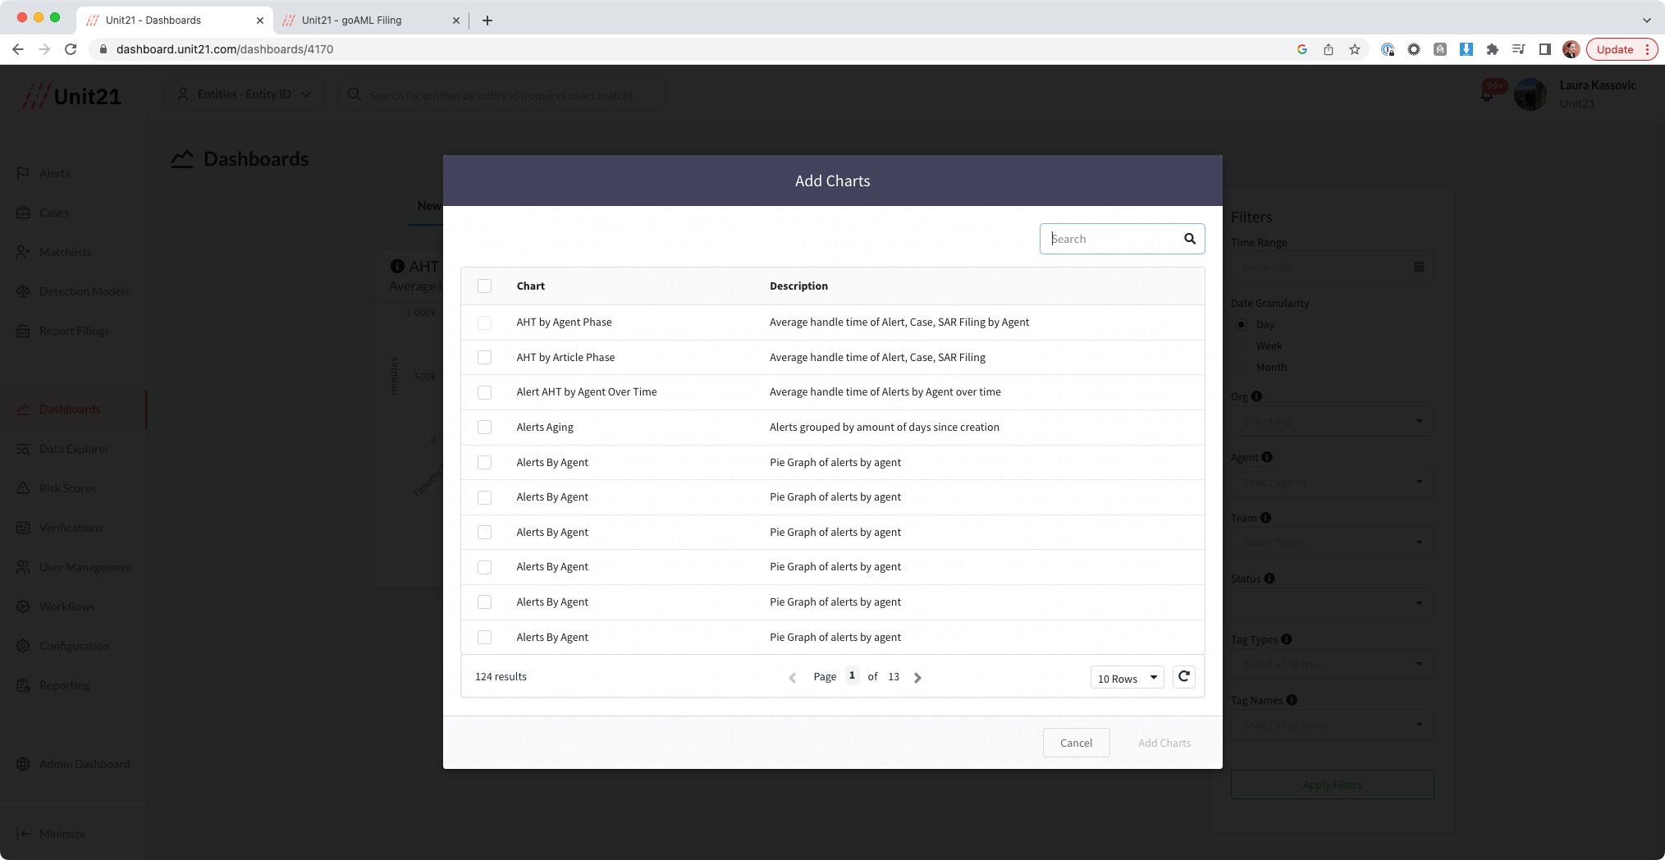1665x860 pixels.
Task: Open Configuration in the sidebar
Action: (74, 646)
